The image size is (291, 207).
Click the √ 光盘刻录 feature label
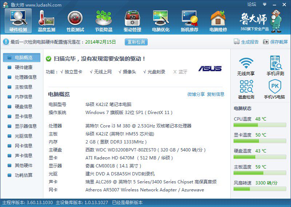[154, 72]
